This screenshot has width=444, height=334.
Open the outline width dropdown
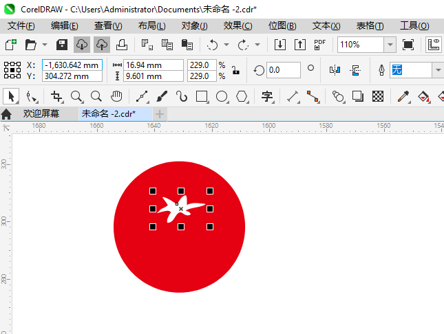438,70
